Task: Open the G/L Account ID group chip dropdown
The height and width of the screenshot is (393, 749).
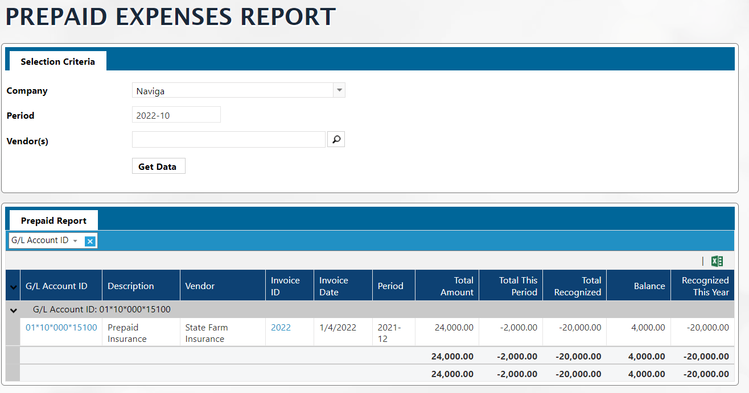Action: tap(75, 241)
